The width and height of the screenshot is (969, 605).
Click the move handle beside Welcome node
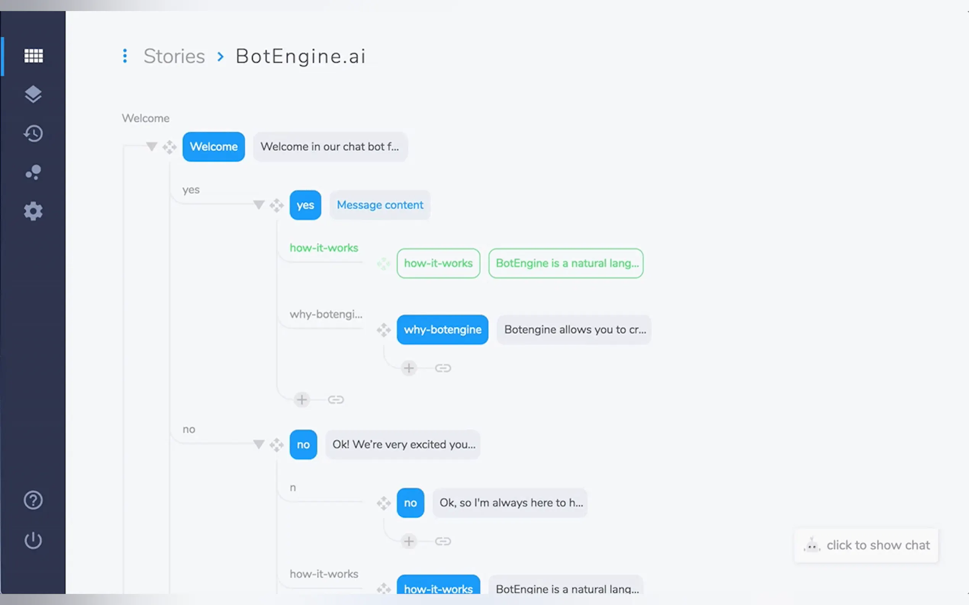[x=169, y=147]
